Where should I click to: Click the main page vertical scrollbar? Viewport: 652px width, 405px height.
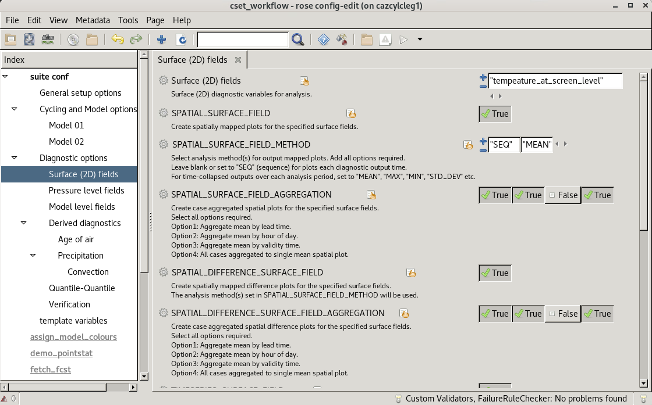pyautogui.click(x=643, y=156)
